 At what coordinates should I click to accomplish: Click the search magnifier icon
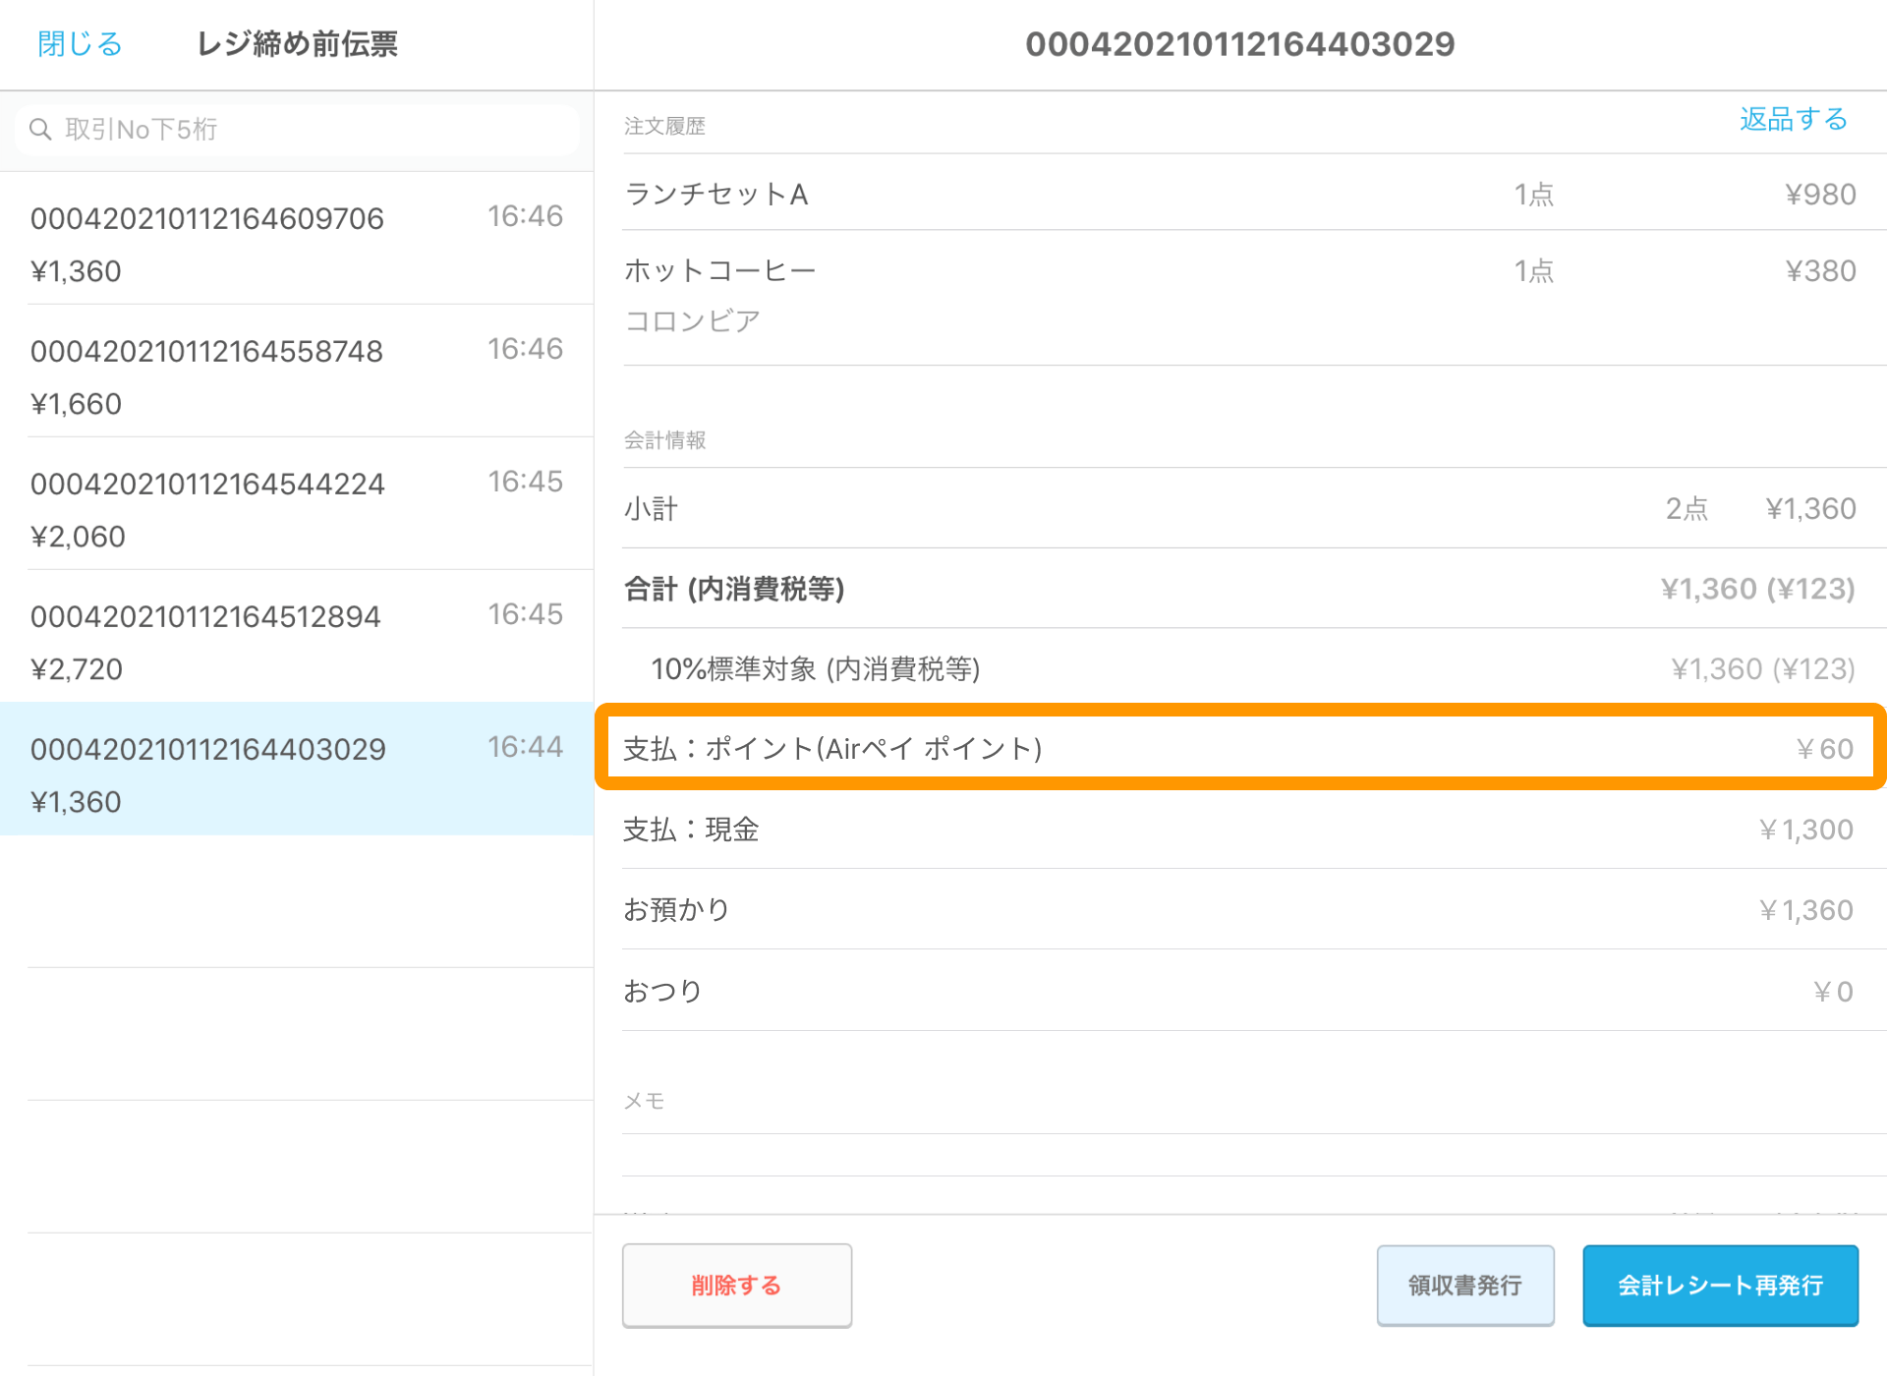point(40,130)
